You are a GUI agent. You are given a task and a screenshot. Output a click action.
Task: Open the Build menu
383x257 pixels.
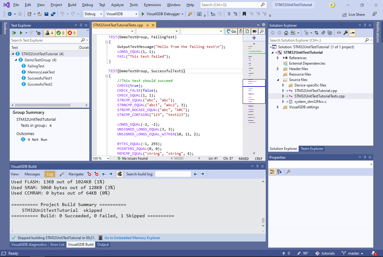coord(72,5)
